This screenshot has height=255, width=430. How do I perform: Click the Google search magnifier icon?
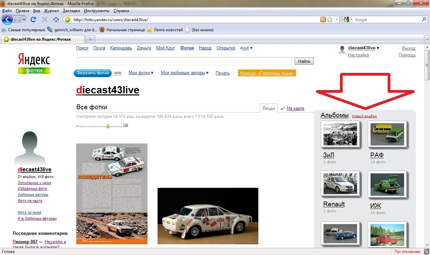[424, 19]
